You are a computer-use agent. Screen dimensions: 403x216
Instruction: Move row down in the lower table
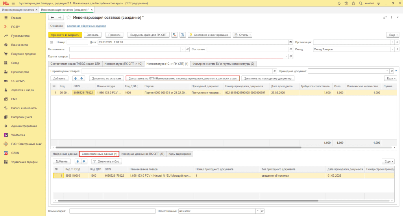pos(83,161)
